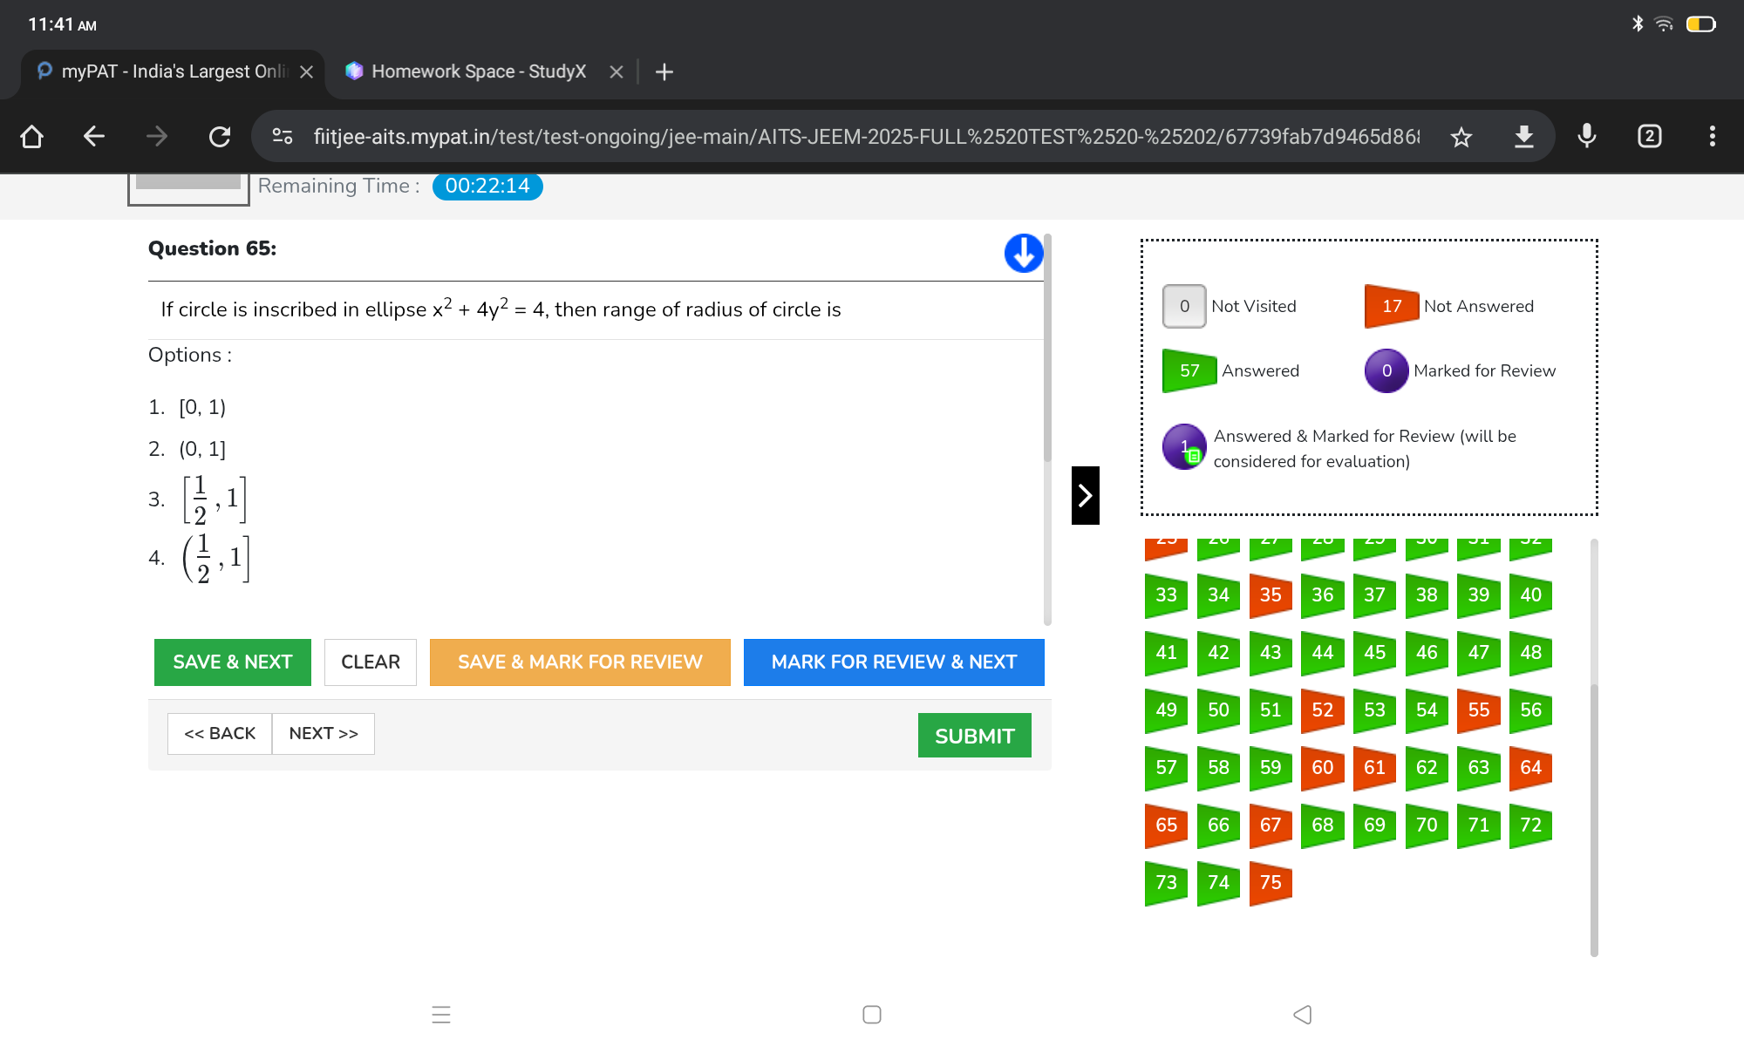The image size is (1744, 1046).
Task: Activate voice search microphone icon
Action: coord(1587,136)
